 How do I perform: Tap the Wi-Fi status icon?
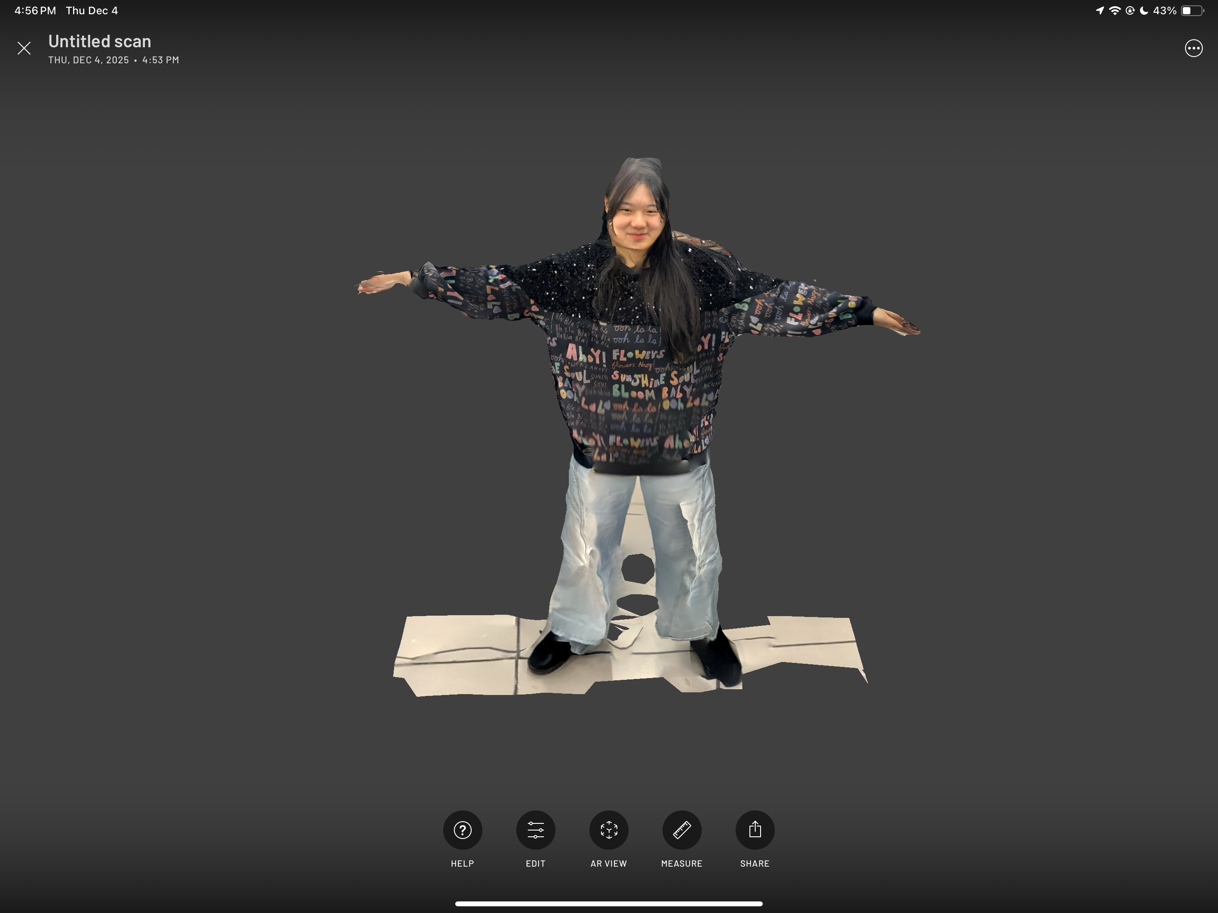click(x=1115, y=10)
